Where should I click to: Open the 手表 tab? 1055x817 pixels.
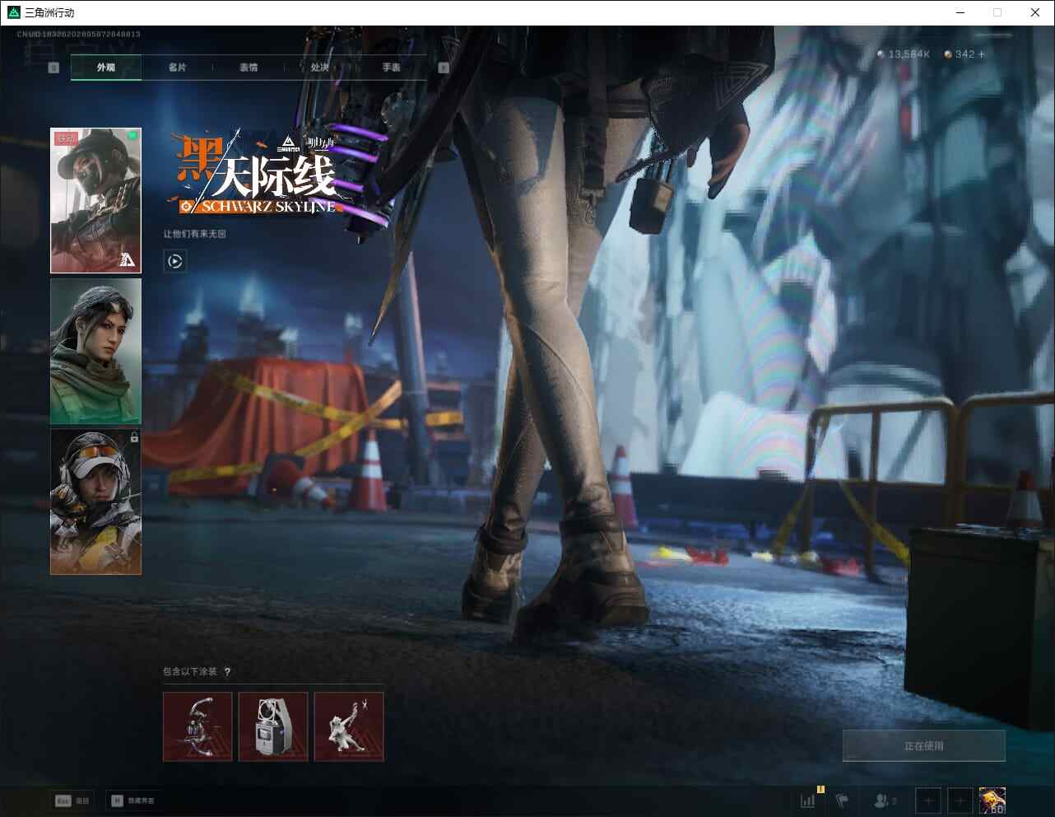pyautogui.click(x=391, y=68)
